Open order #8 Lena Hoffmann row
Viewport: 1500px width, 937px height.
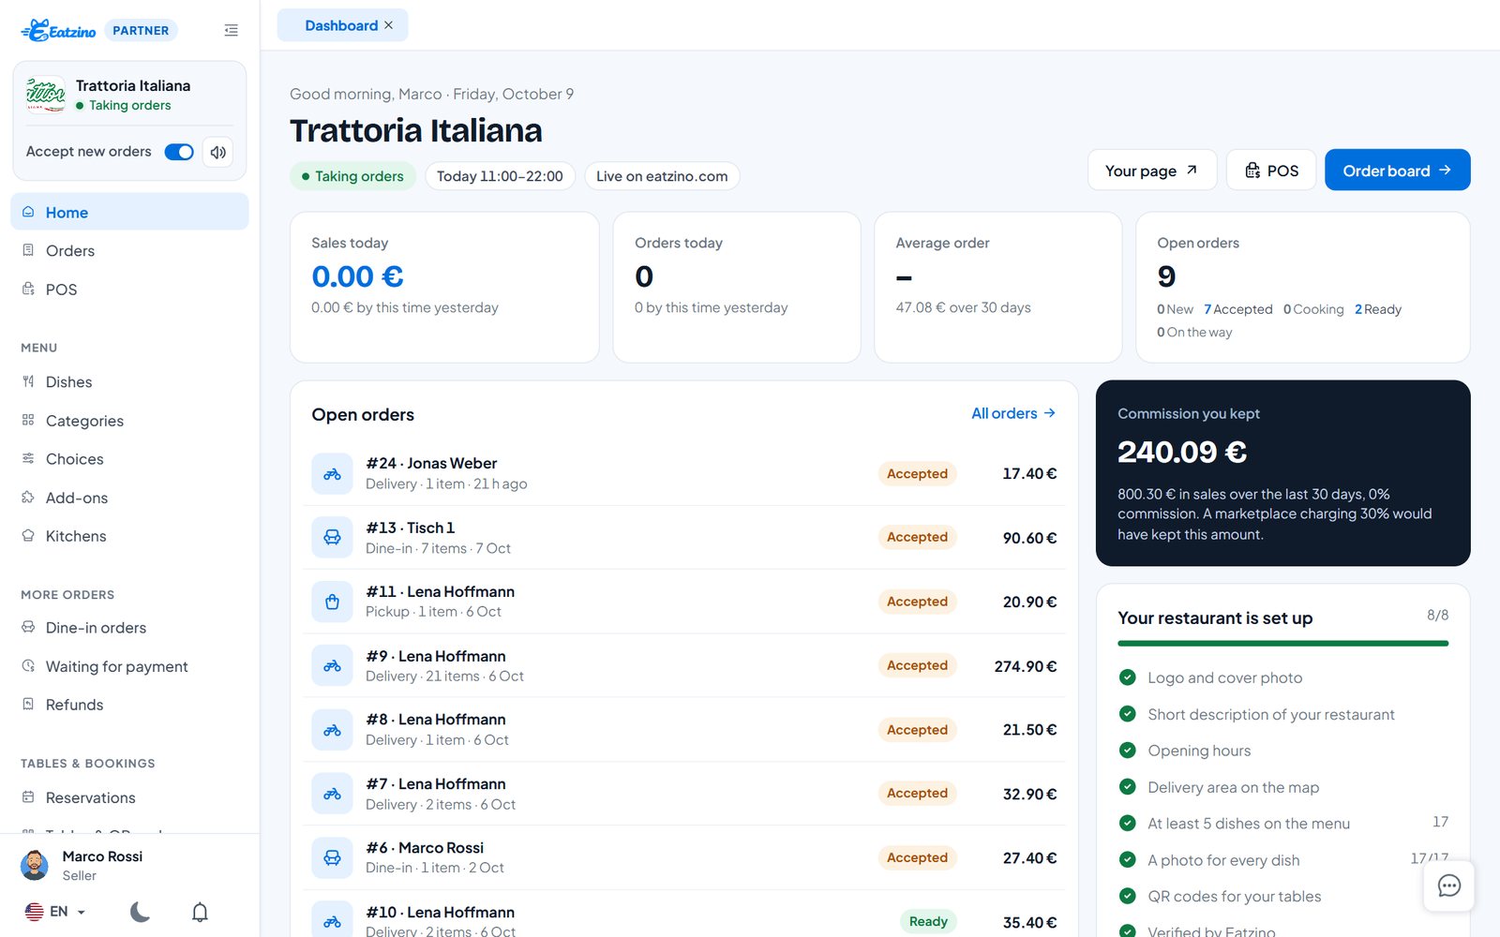(684, 729)
